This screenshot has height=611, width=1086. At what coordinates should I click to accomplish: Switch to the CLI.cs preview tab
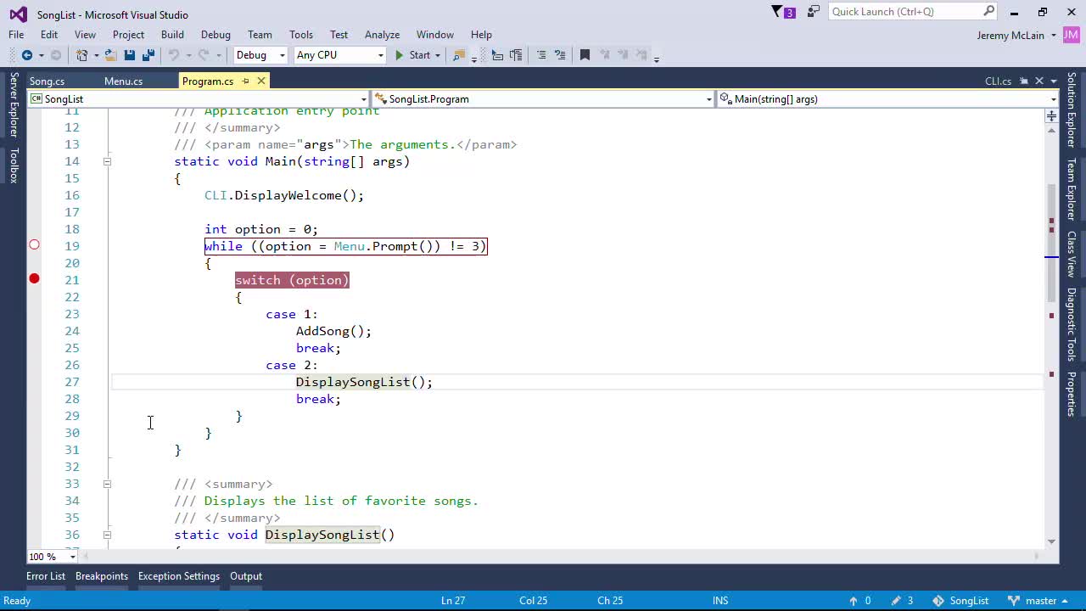[998, 81]
